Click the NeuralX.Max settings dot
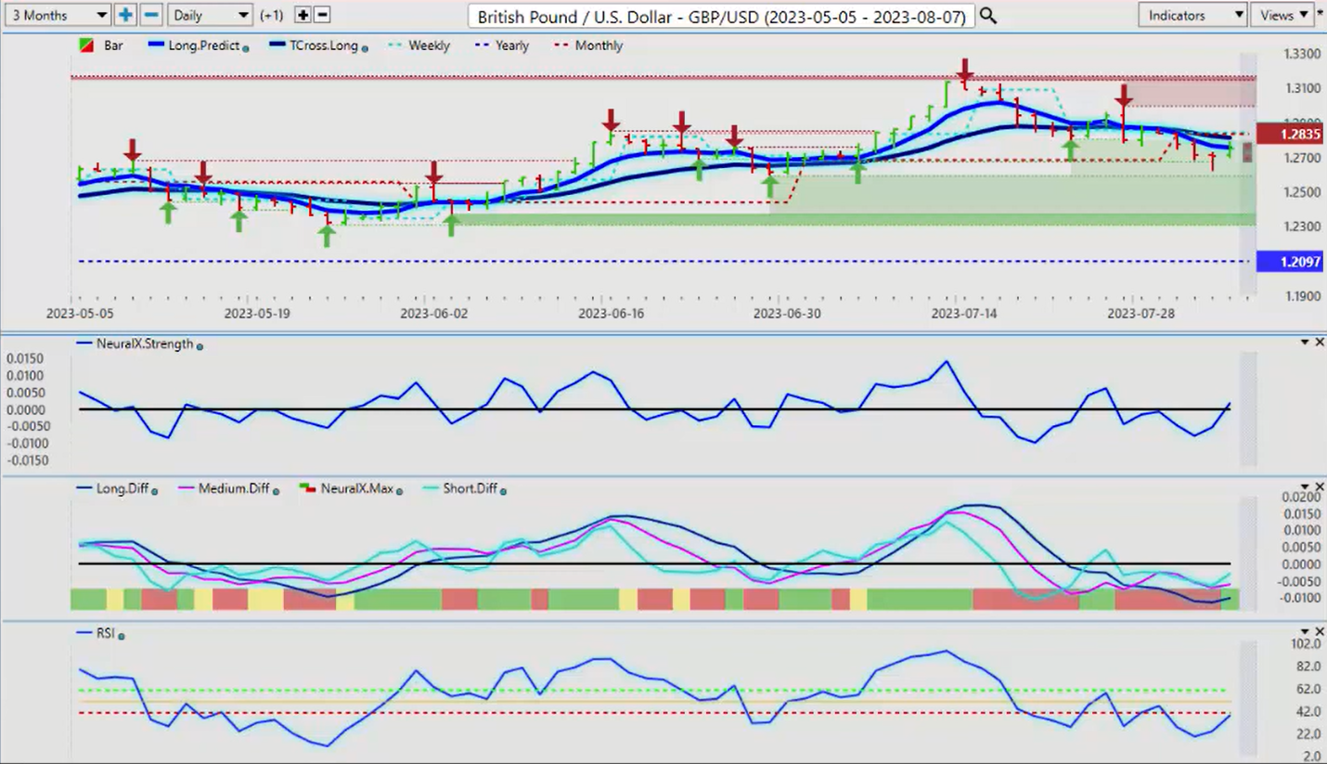 (400, 490)
